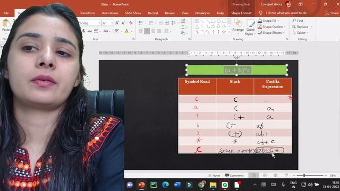Click Convert to SmartArt icon
Screen dimensions: 340x191
183,33
